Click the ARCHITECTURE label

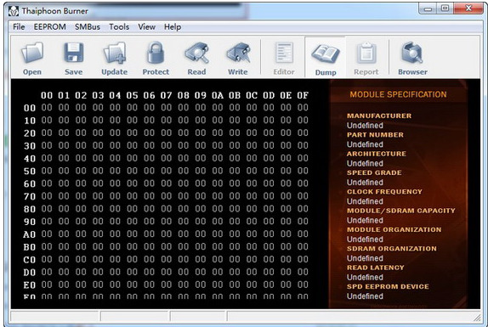[x=377, y=154]
